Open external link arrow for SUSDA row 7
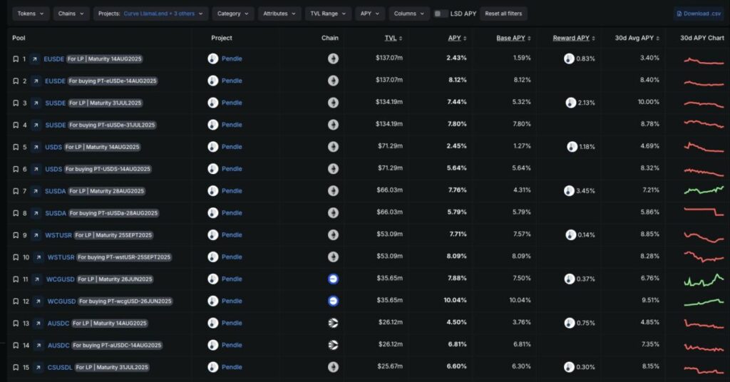The width and height of the screenshot is (730, 382). pyautogui.click(x=35, y=191)
